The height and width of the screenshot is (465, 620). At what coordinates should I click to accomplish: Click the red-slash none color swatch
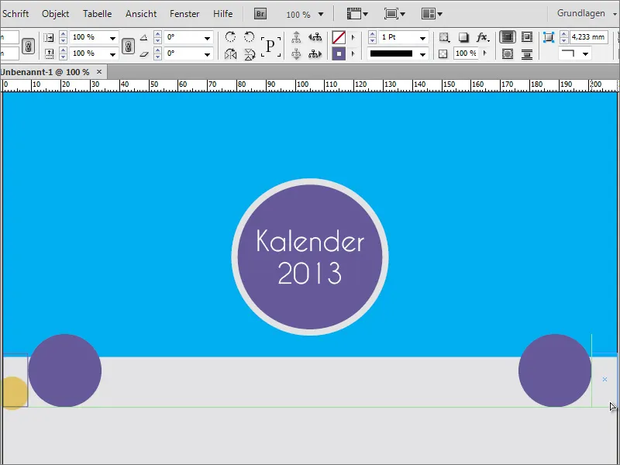coord(339,37)
